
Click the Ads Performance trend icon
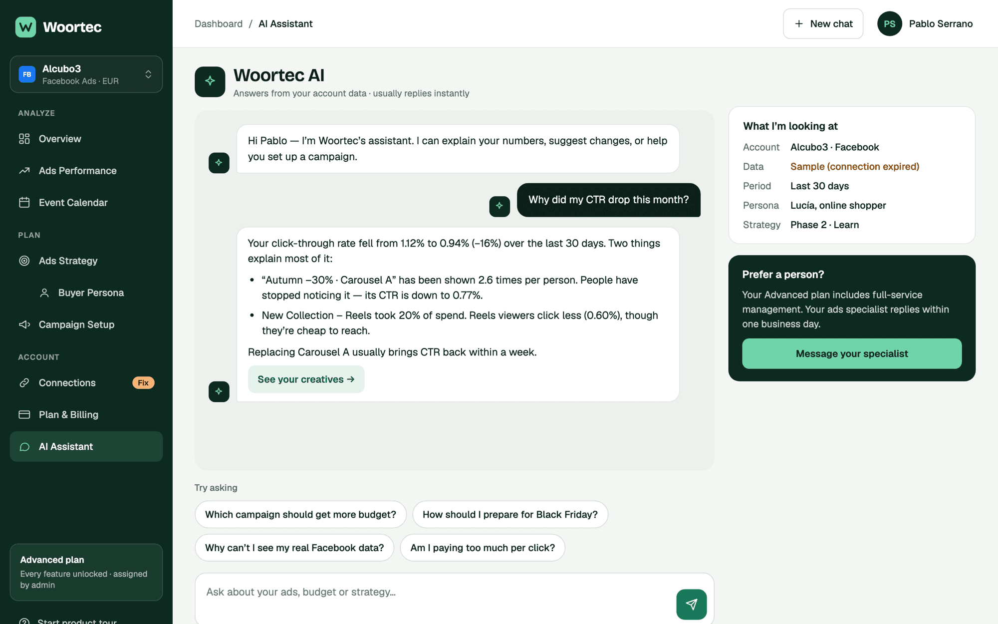tap(24, 171)
